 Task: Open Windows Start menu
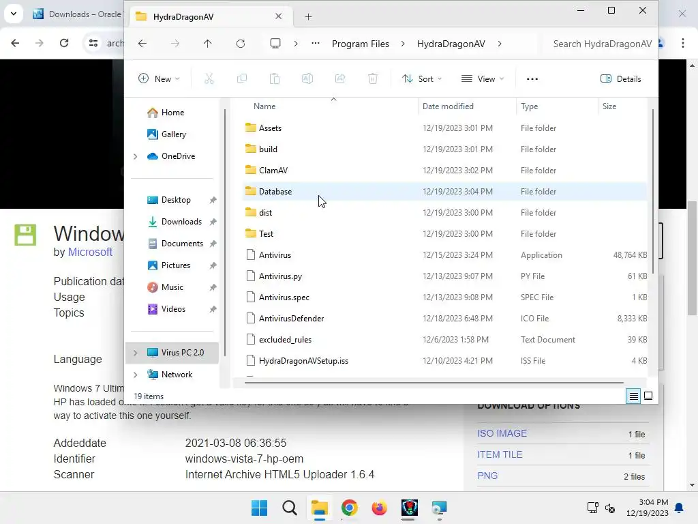pyautogui.click(x=259, y=508)
